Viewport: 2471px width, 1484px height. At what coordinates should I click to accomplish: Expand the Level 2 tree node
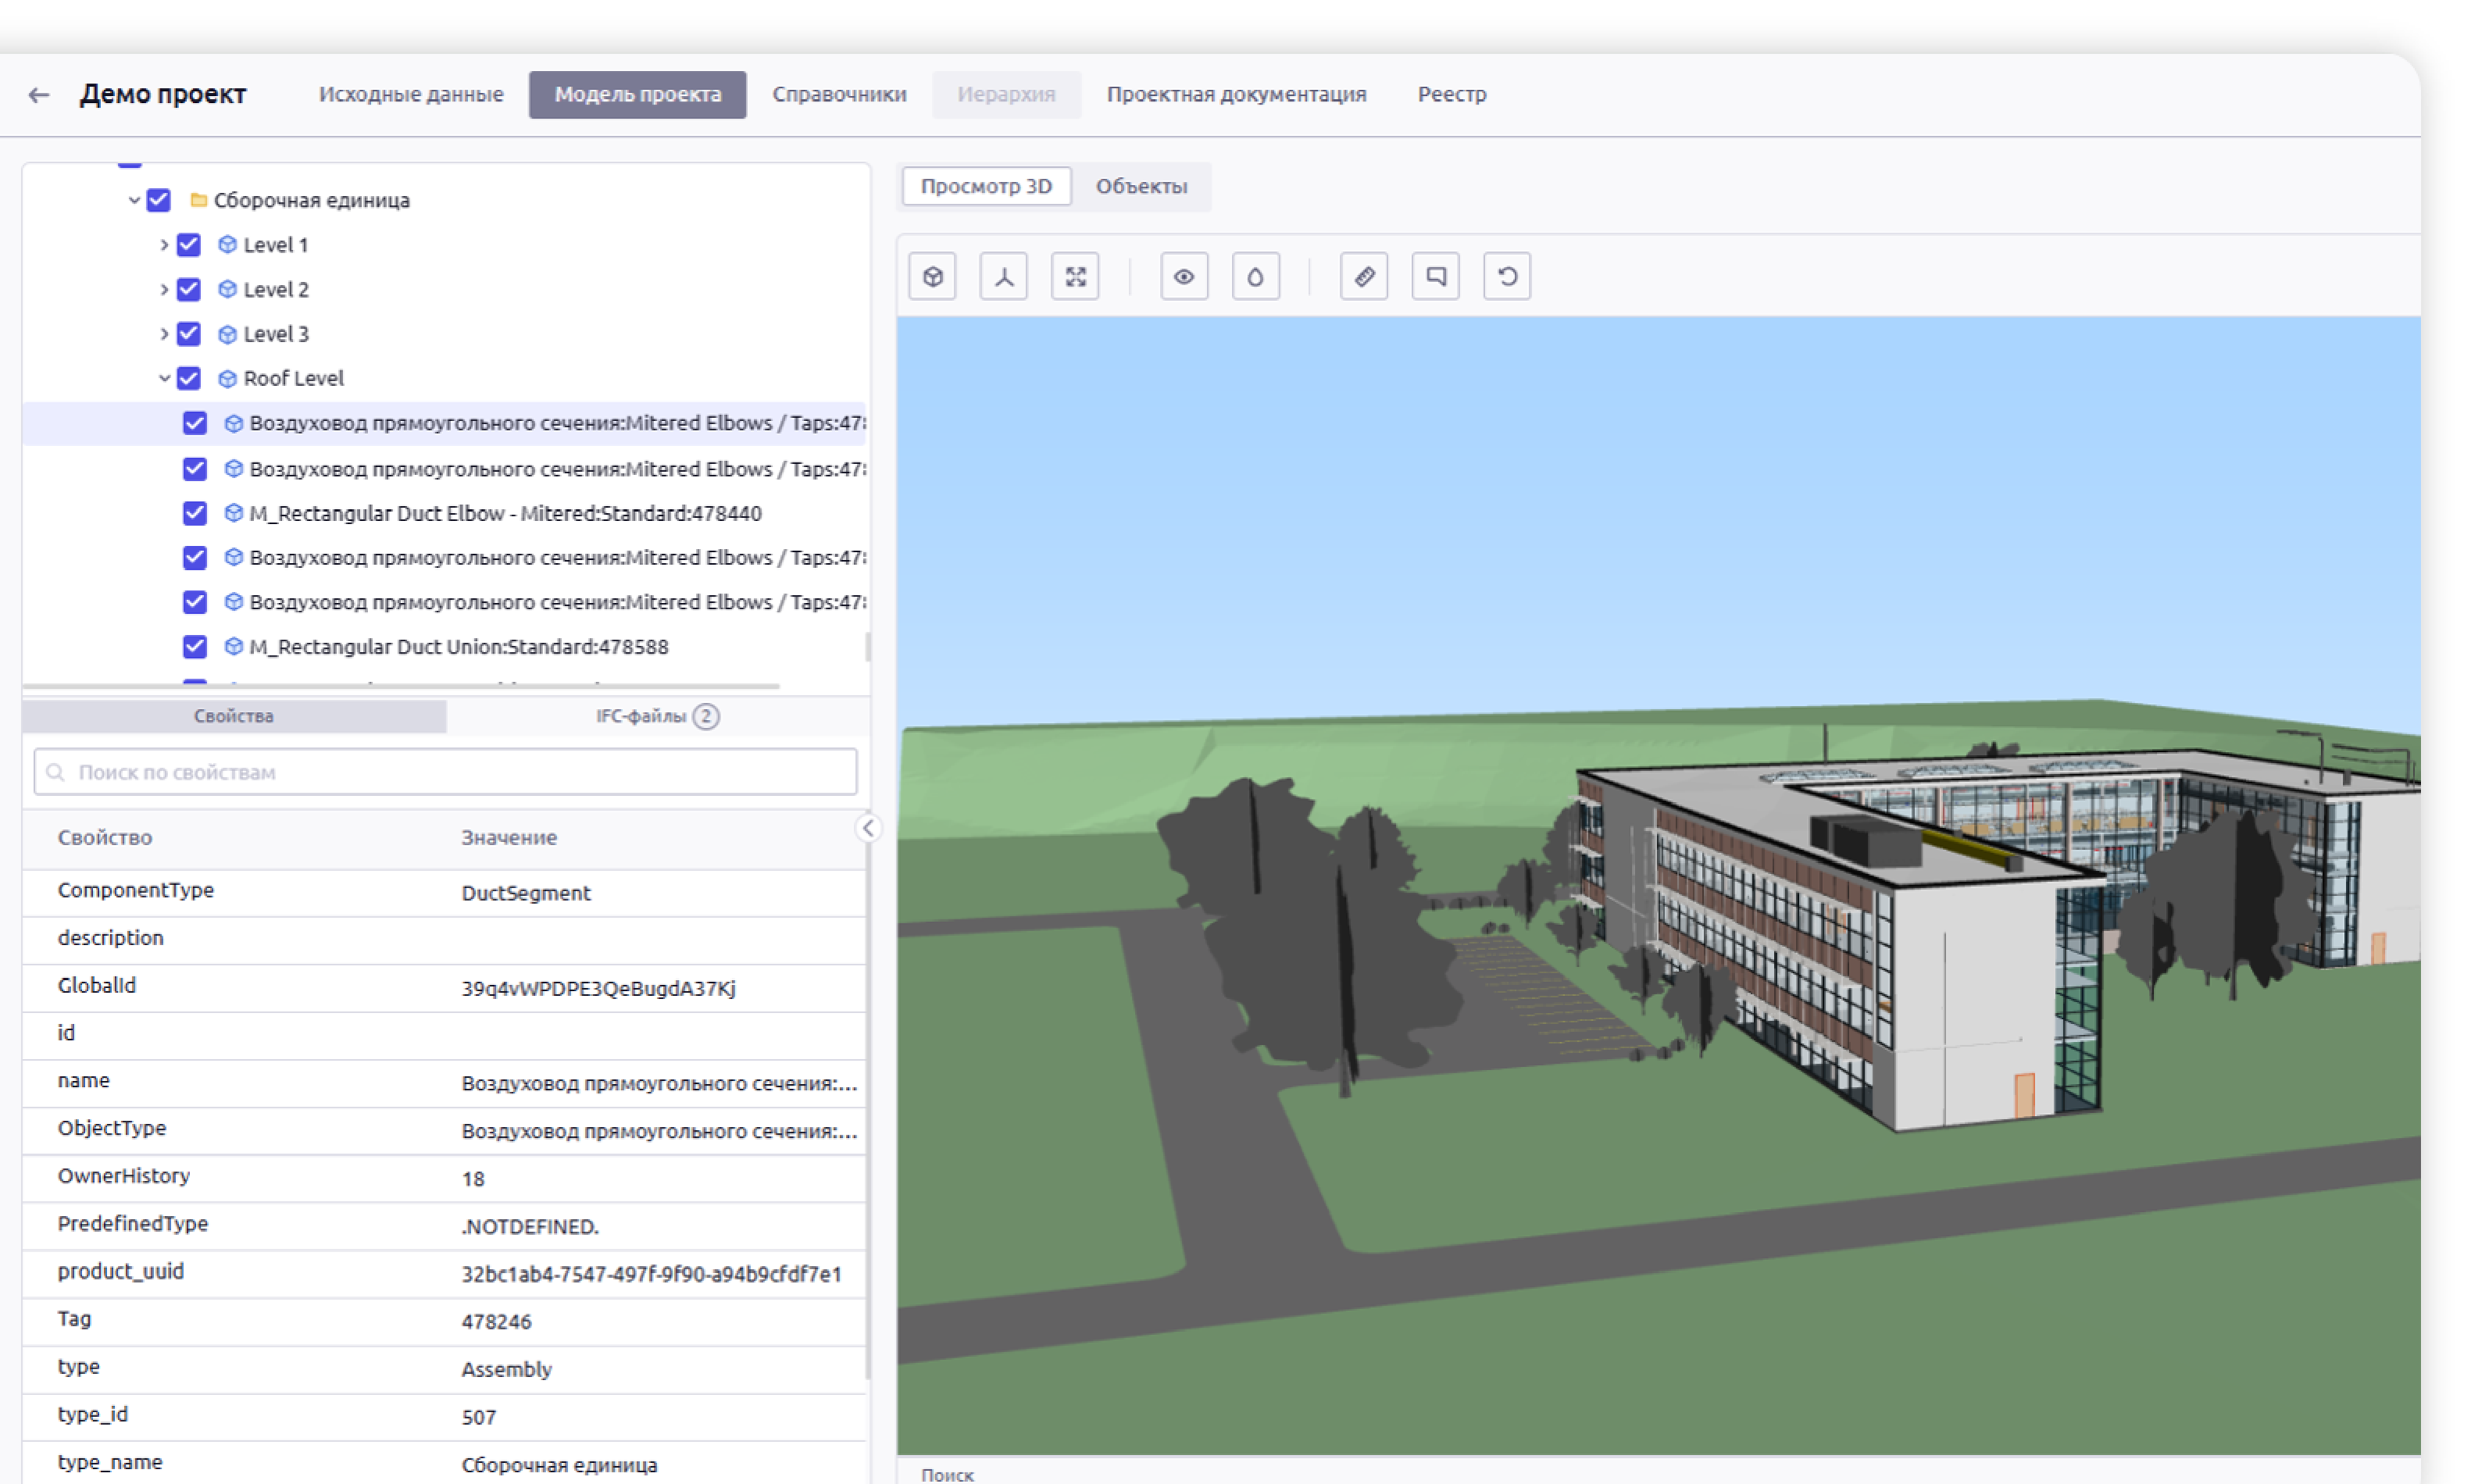pos(164,289)
